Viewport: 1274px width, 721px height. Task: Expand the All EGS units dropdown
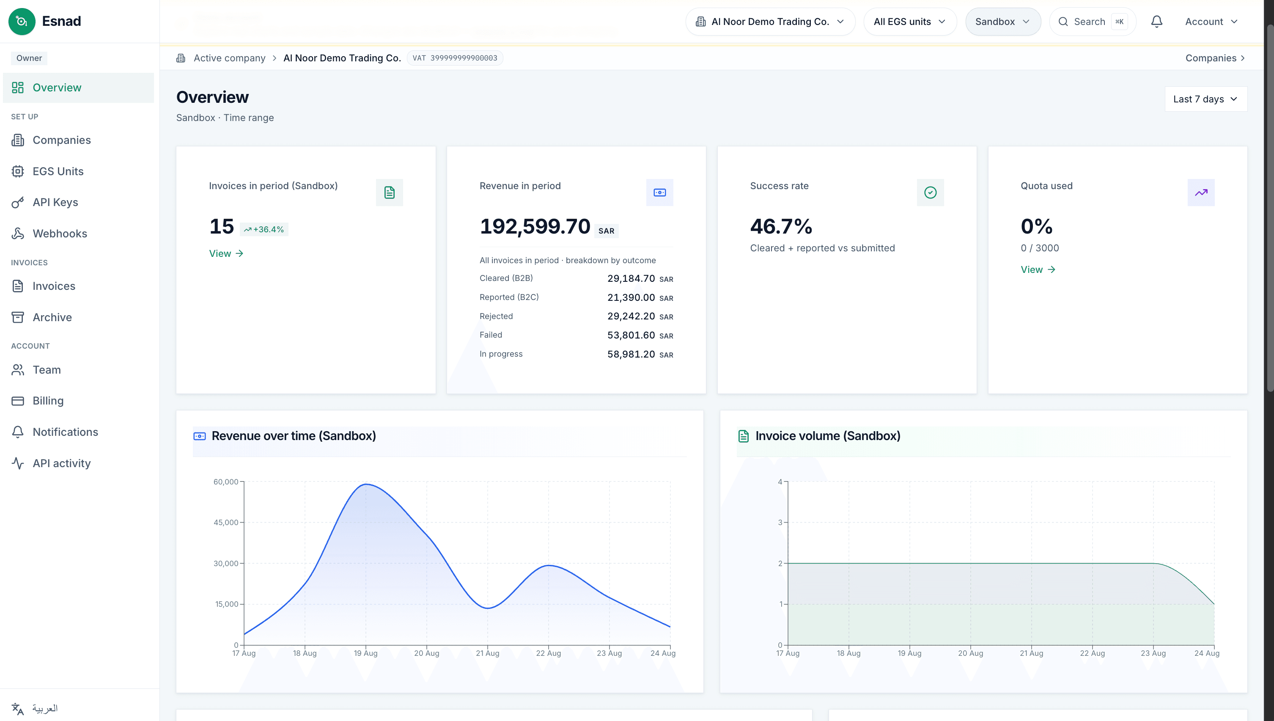[x=910, y=21]
